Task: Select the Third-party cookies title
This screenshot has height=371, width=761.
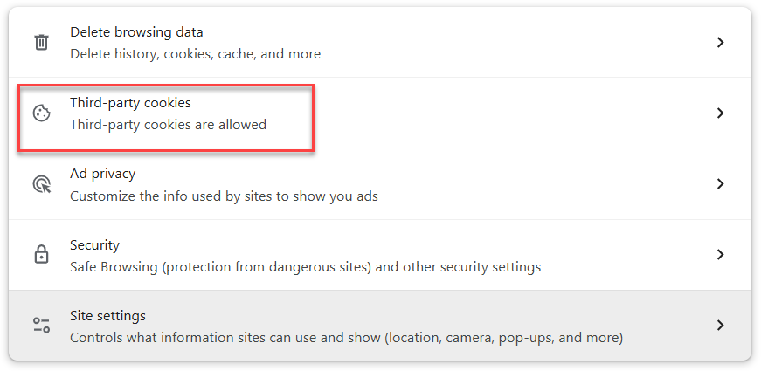Action: (130, 103)
